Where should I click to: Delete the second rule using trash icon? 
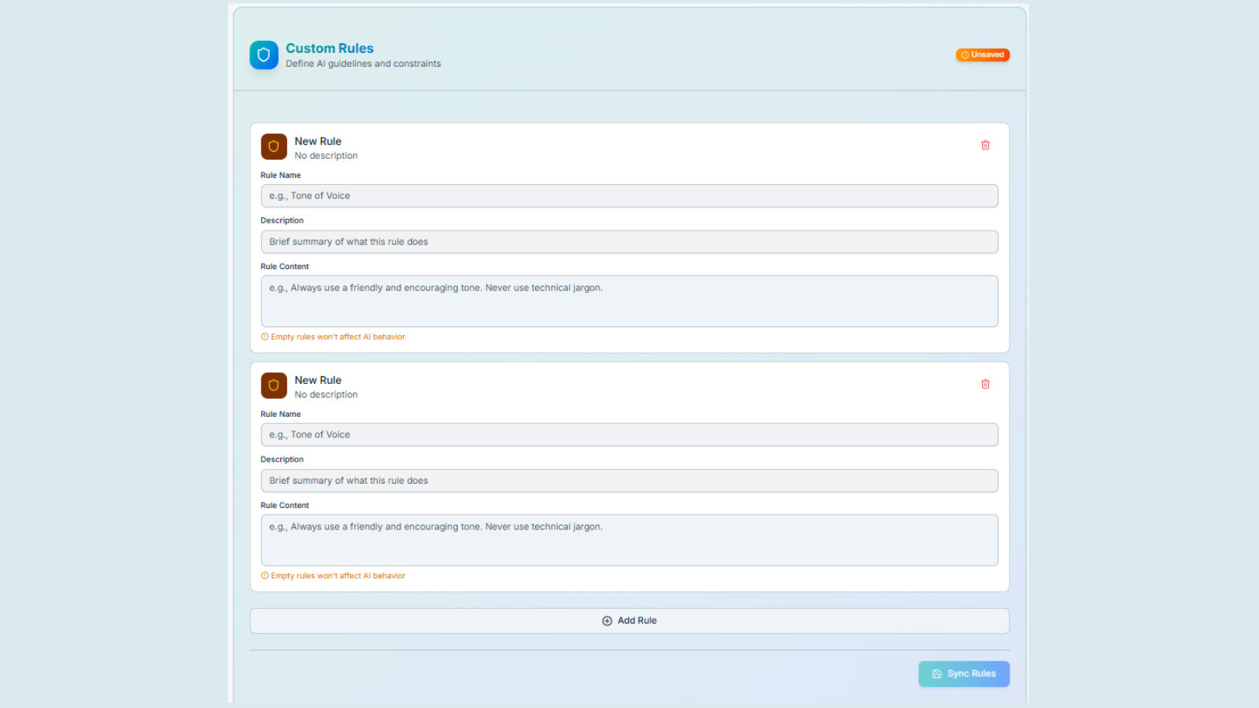pyautogui.click(x=985, y=384)
